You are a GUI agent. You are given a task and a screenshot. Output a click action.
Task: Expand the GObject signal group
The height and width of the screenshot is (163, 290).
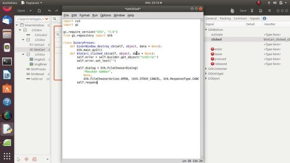point(206,78)
